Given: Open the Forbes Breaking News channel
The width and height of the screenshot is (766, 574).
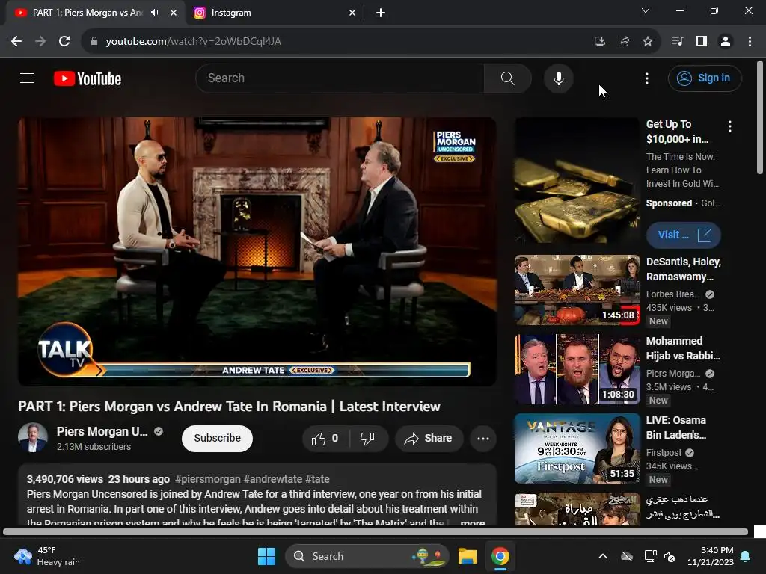Looking at the screenshot, I should coord(672,294).
